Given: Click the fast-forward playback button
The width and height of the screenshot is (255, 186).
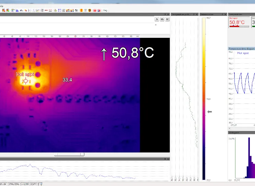Looking at the screenshot, I should coord(162,20).
